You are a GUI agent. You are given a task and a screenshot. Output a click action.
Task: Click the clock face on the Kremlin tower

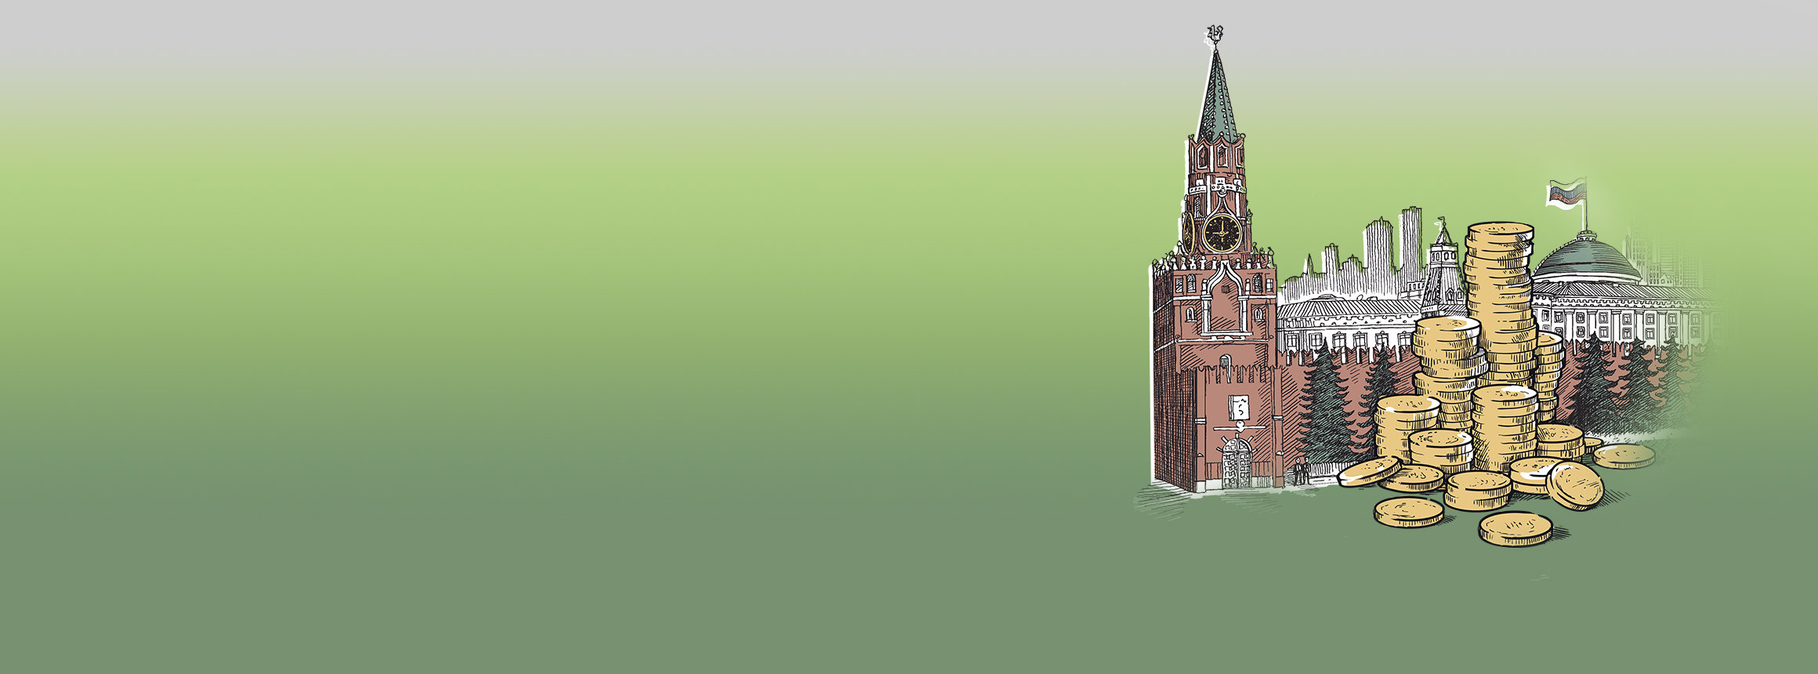[1222, 233]
